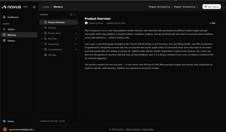Screen dimensions: 226x132
Task: Open Replays icon in sidebar
Action: [4, 41]
